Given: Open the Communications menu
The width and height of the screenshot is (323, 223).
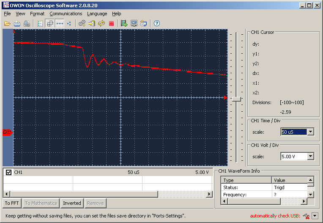Looking at the screenshot, I should [x=66, y=14].
